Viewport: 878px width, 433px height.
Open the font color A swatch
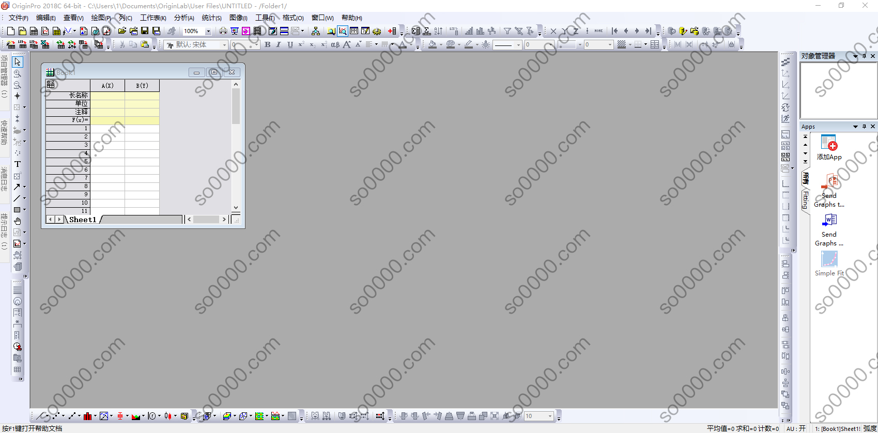(x=403, y=45)
